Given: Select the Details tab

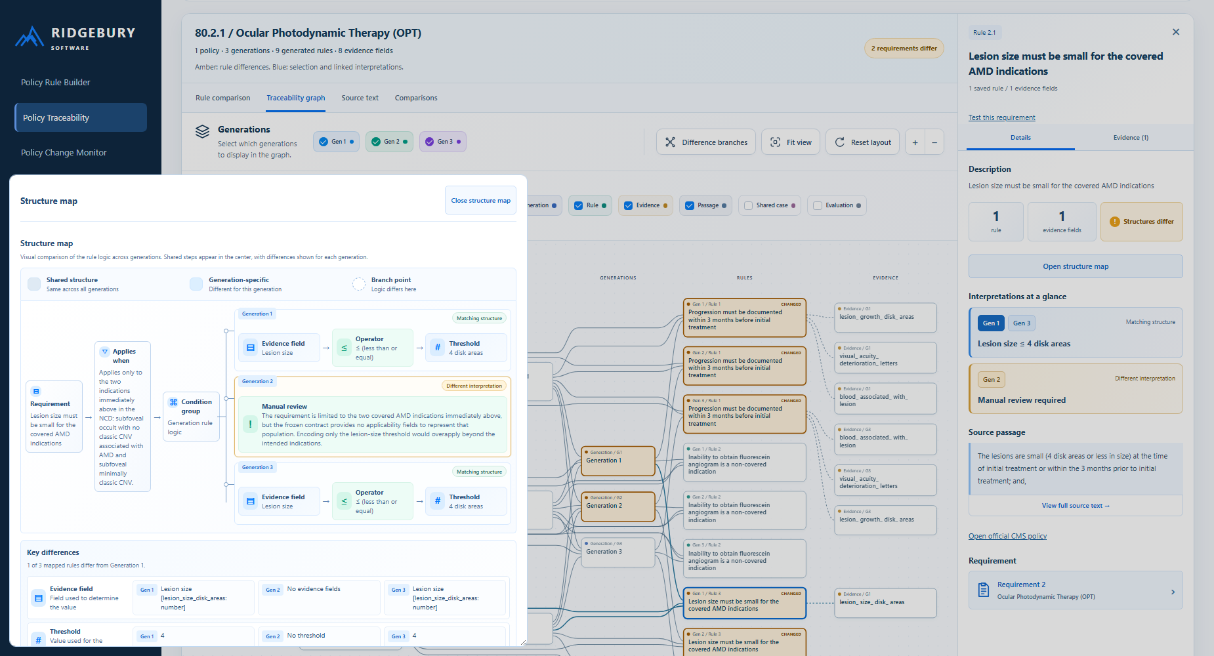Looking at the screenshot, I should coord(1020,138).
